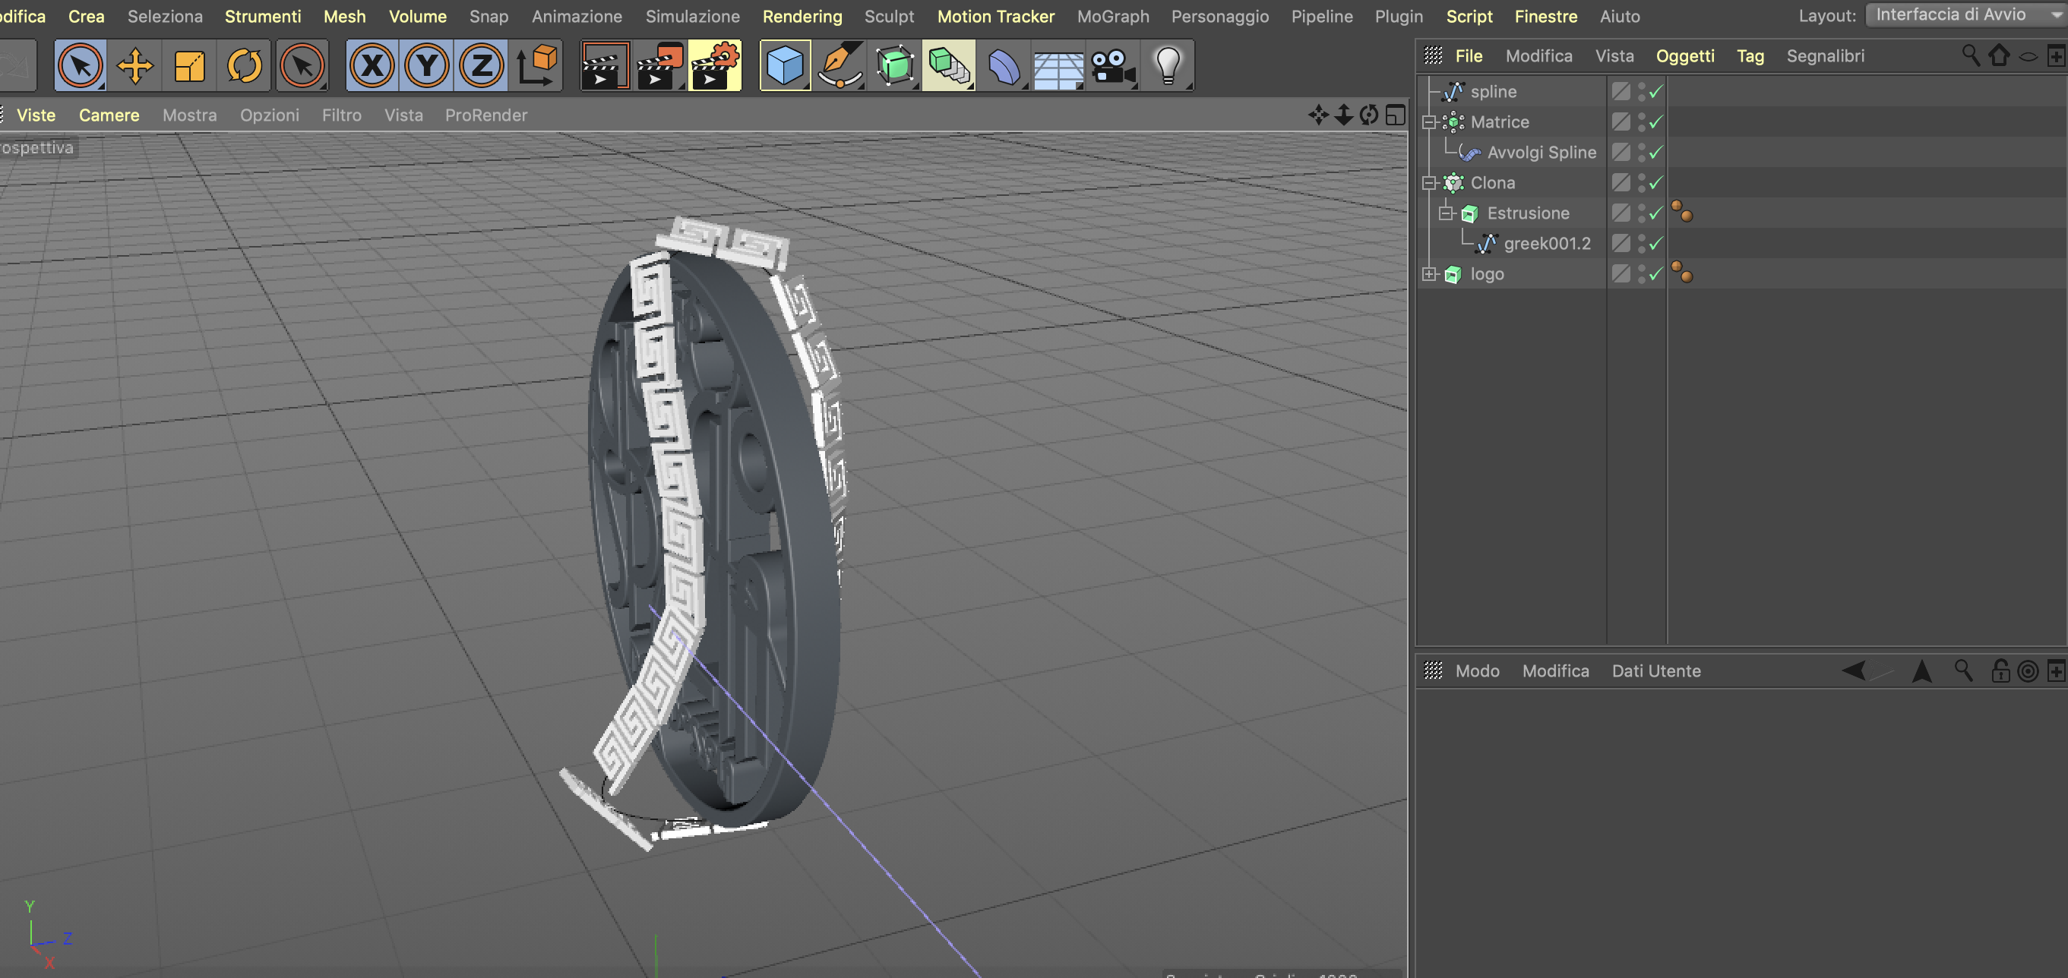Add a Camera object icon
This screenshot has width=2068, height=978.
(x=1113, y=66)
